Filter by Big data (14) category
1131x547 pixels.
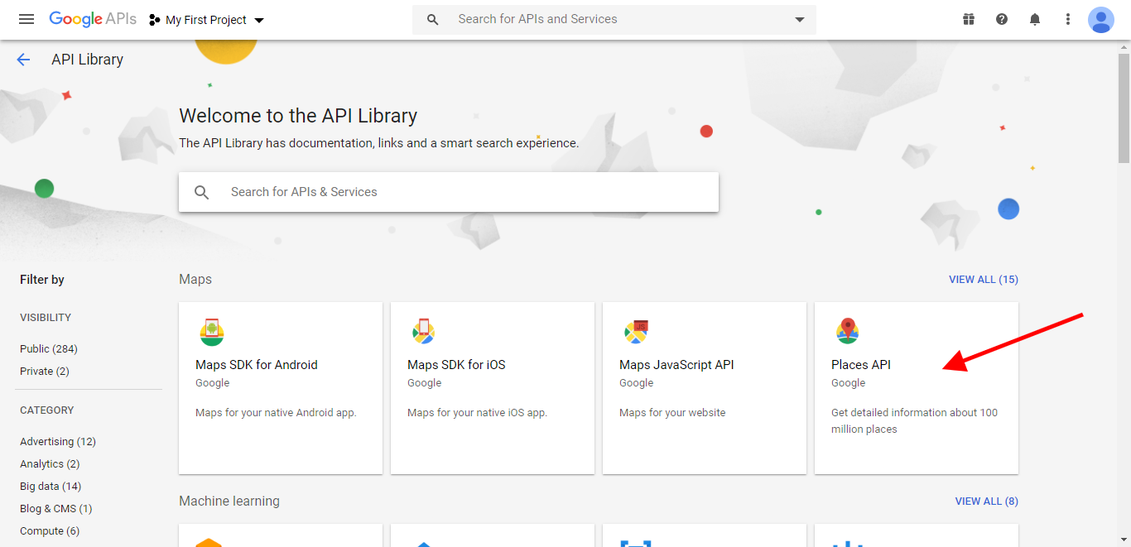click(51, 487)
